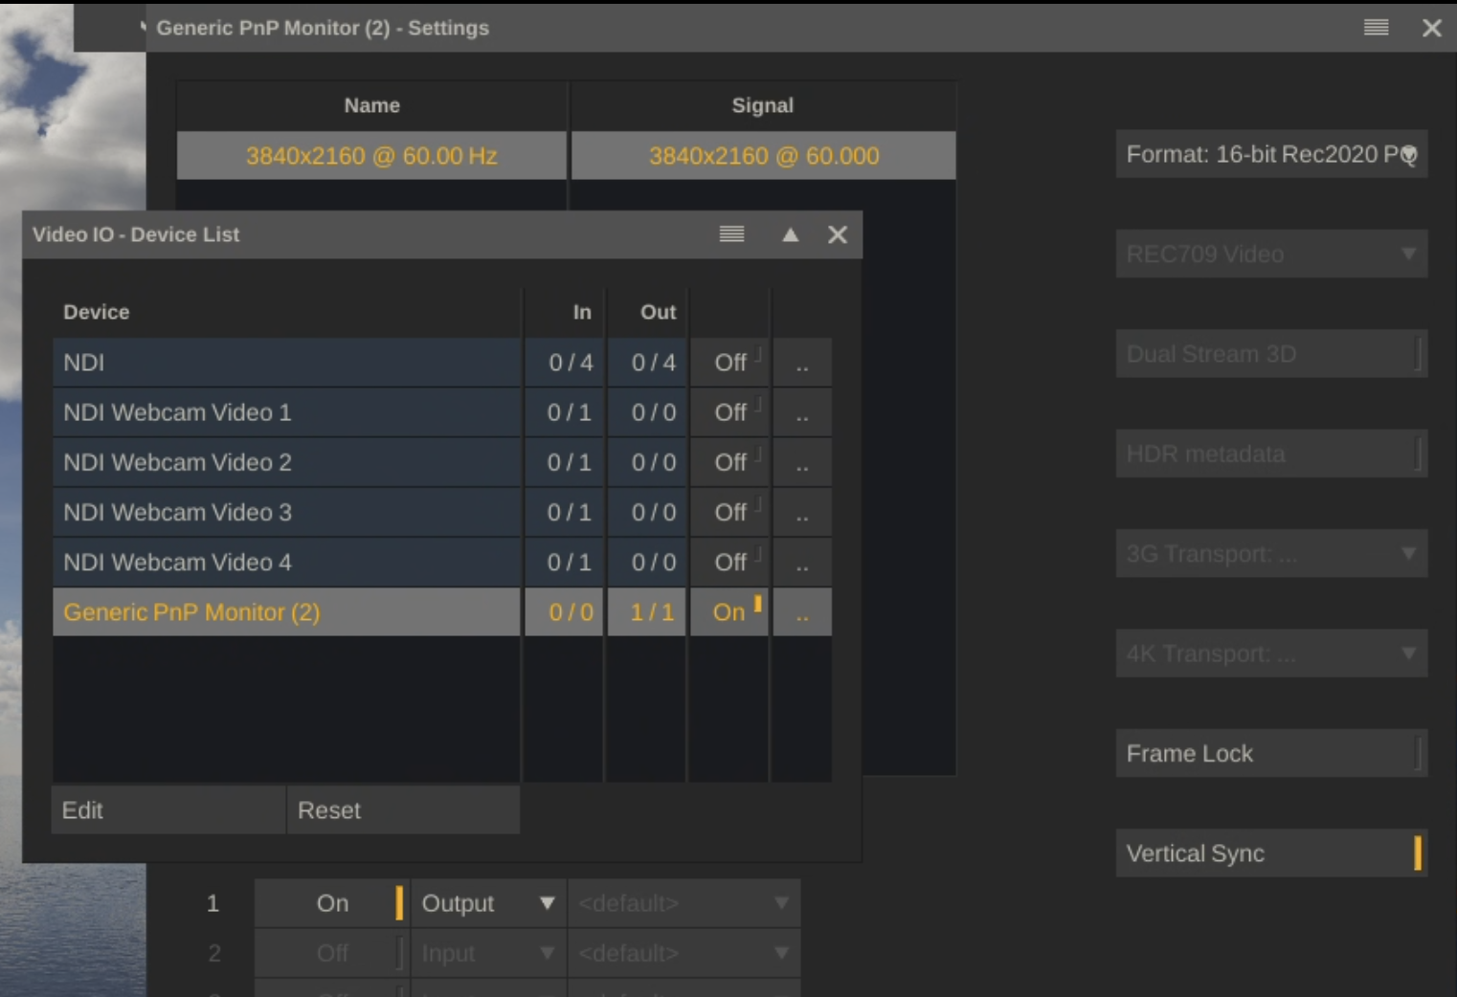Open channel 1 Output direction dropdown
This screenshot has width=1457, height=997.
coord(487,903)
